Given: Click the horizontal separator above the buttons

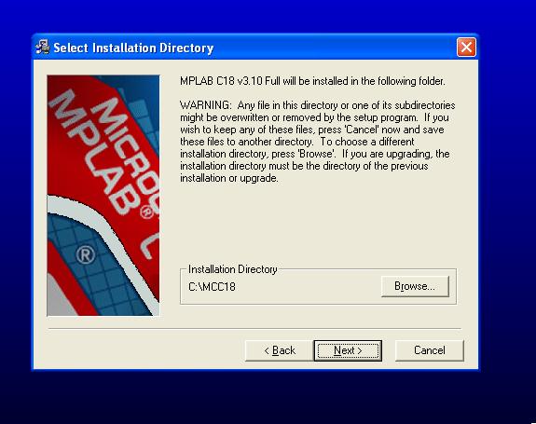Looking at the screenshot, I should point(254,328).
